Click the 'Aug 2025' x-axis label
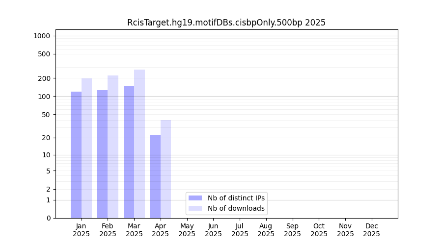The height and width of the screenshot is (245, 442). (x=266, y=230)
